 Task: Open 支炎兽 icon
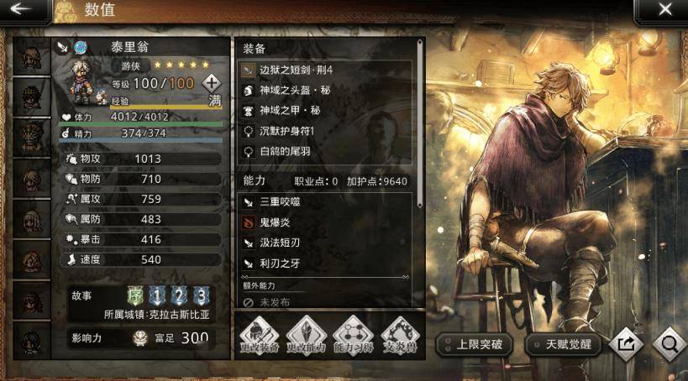[x=400, y=337]
